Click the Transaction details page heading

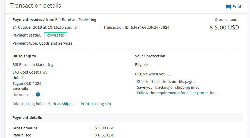(35, 5)
